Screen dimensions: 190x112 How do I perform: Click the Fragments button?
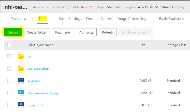(63, 32)
